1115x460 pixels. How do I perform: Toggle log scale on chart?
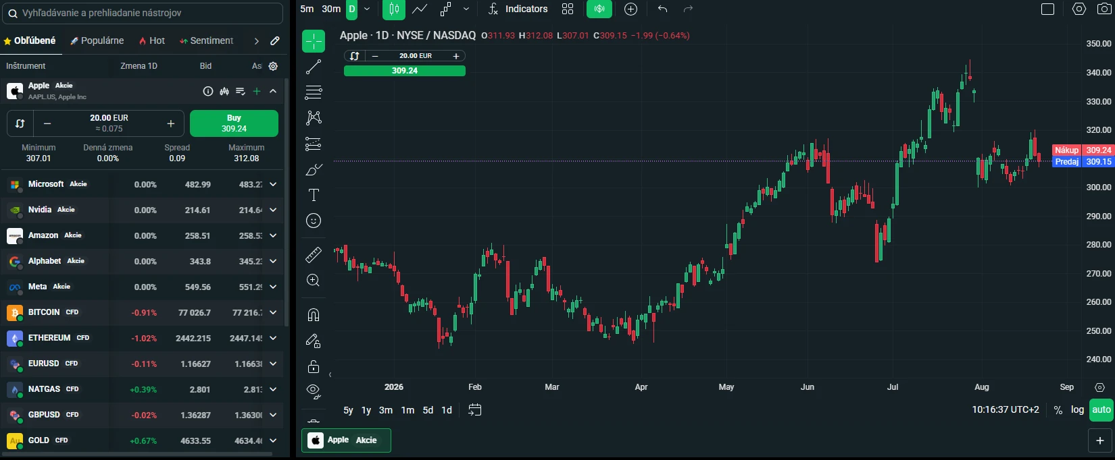click(1077, 409)
